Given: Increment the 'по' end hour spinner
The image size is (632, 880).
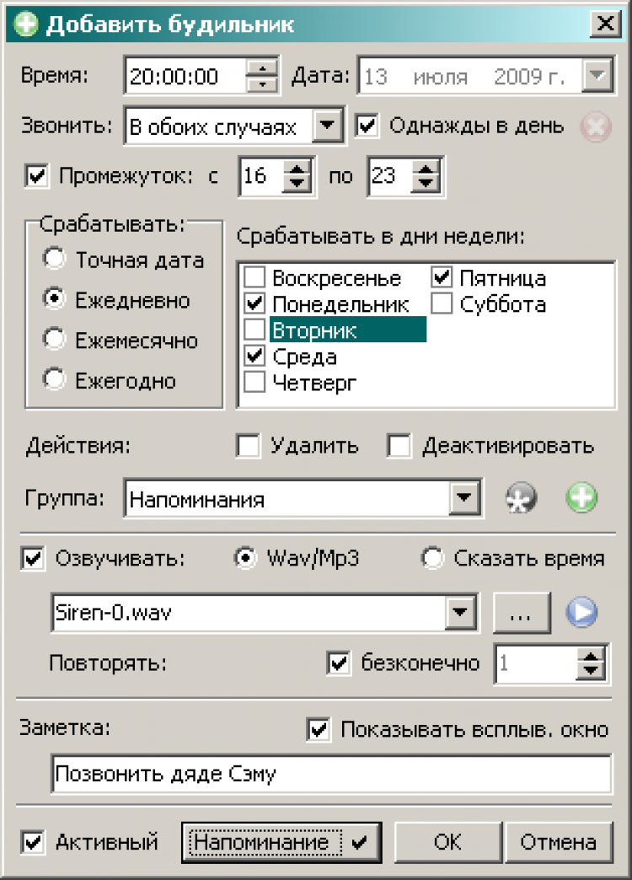Looking at the screenshot, I should [x=428, y=169].
